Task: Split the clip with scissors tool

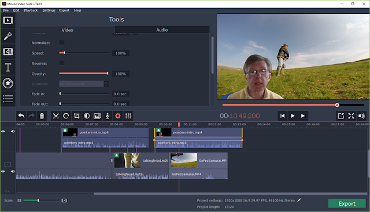Action: click(x=55, y=116)
